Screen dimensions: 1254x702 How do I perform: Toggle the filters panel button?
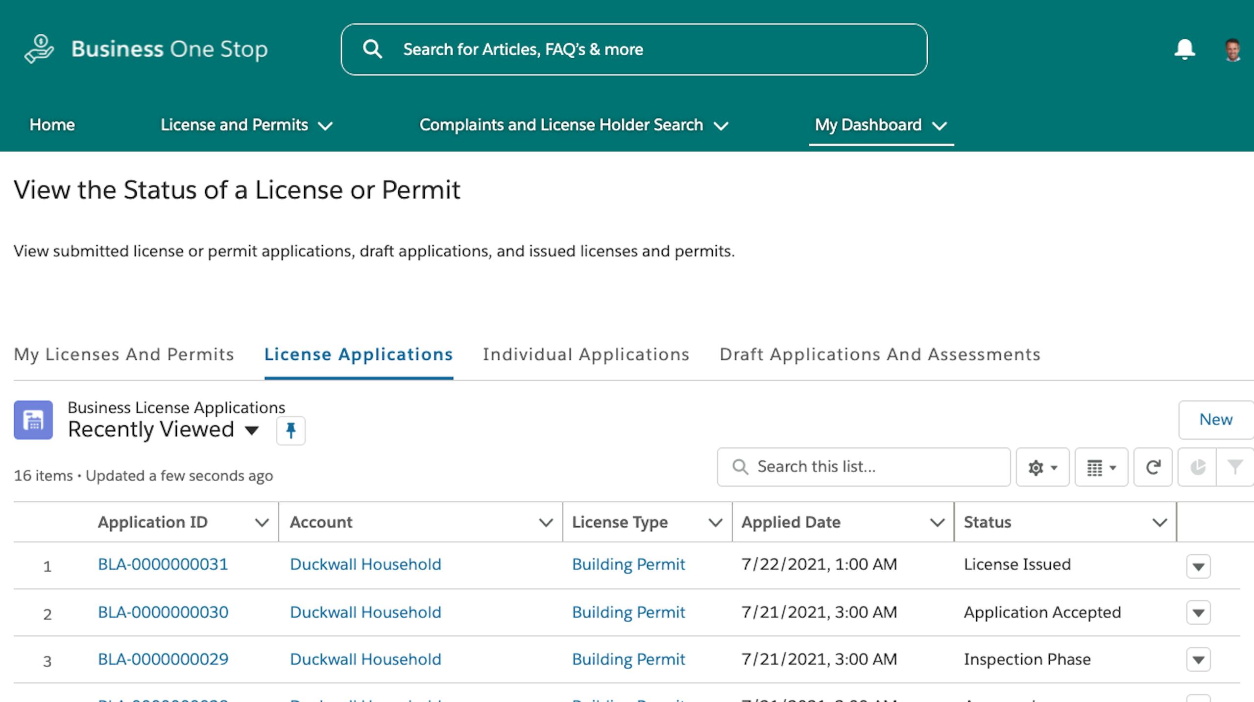pyautogui.click(x=1234, y=467)
